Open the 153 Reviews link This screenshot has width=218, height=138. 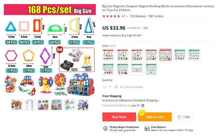tap(138, 16)
